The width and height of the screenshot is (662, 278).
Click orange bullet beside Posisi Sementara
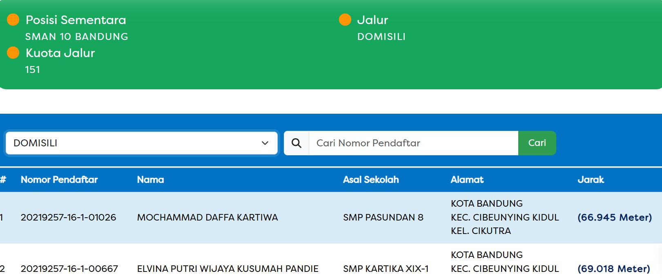pyautogui.click(x=13, y=20)
